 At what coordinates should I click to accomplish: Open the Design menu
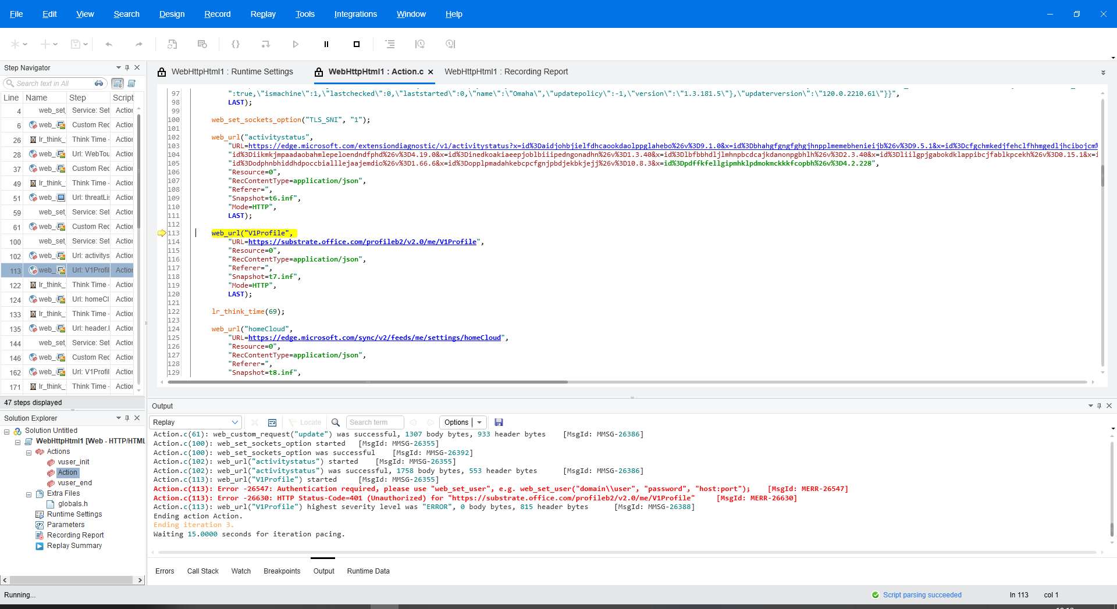point(172,14)
